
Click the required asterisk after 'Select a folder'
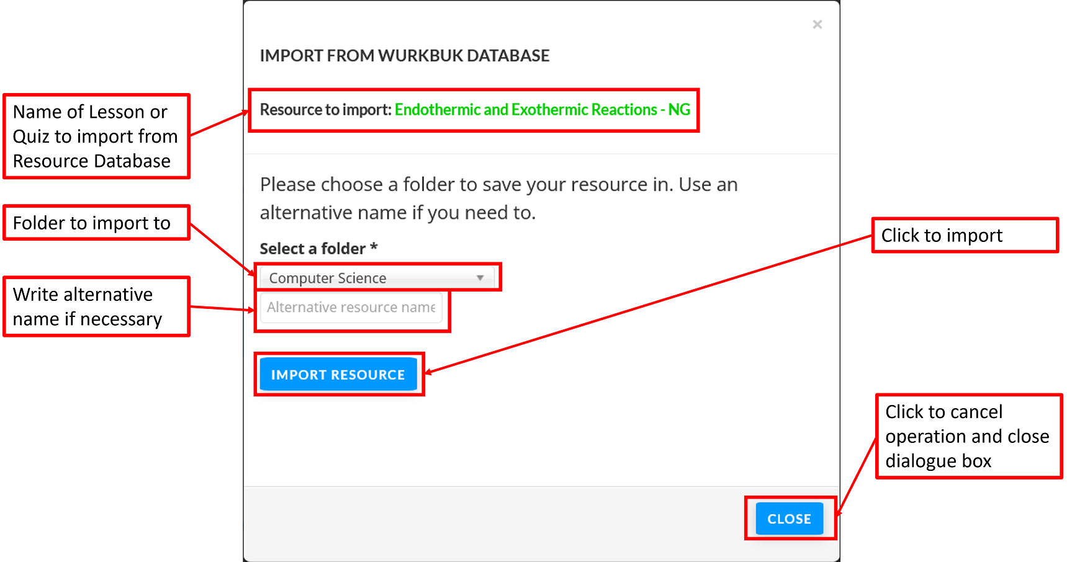pos(374,248)
